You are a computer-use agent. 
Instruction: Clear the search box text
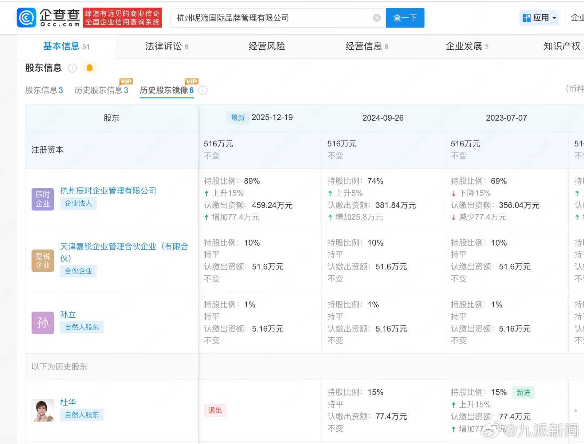point(377,18)
